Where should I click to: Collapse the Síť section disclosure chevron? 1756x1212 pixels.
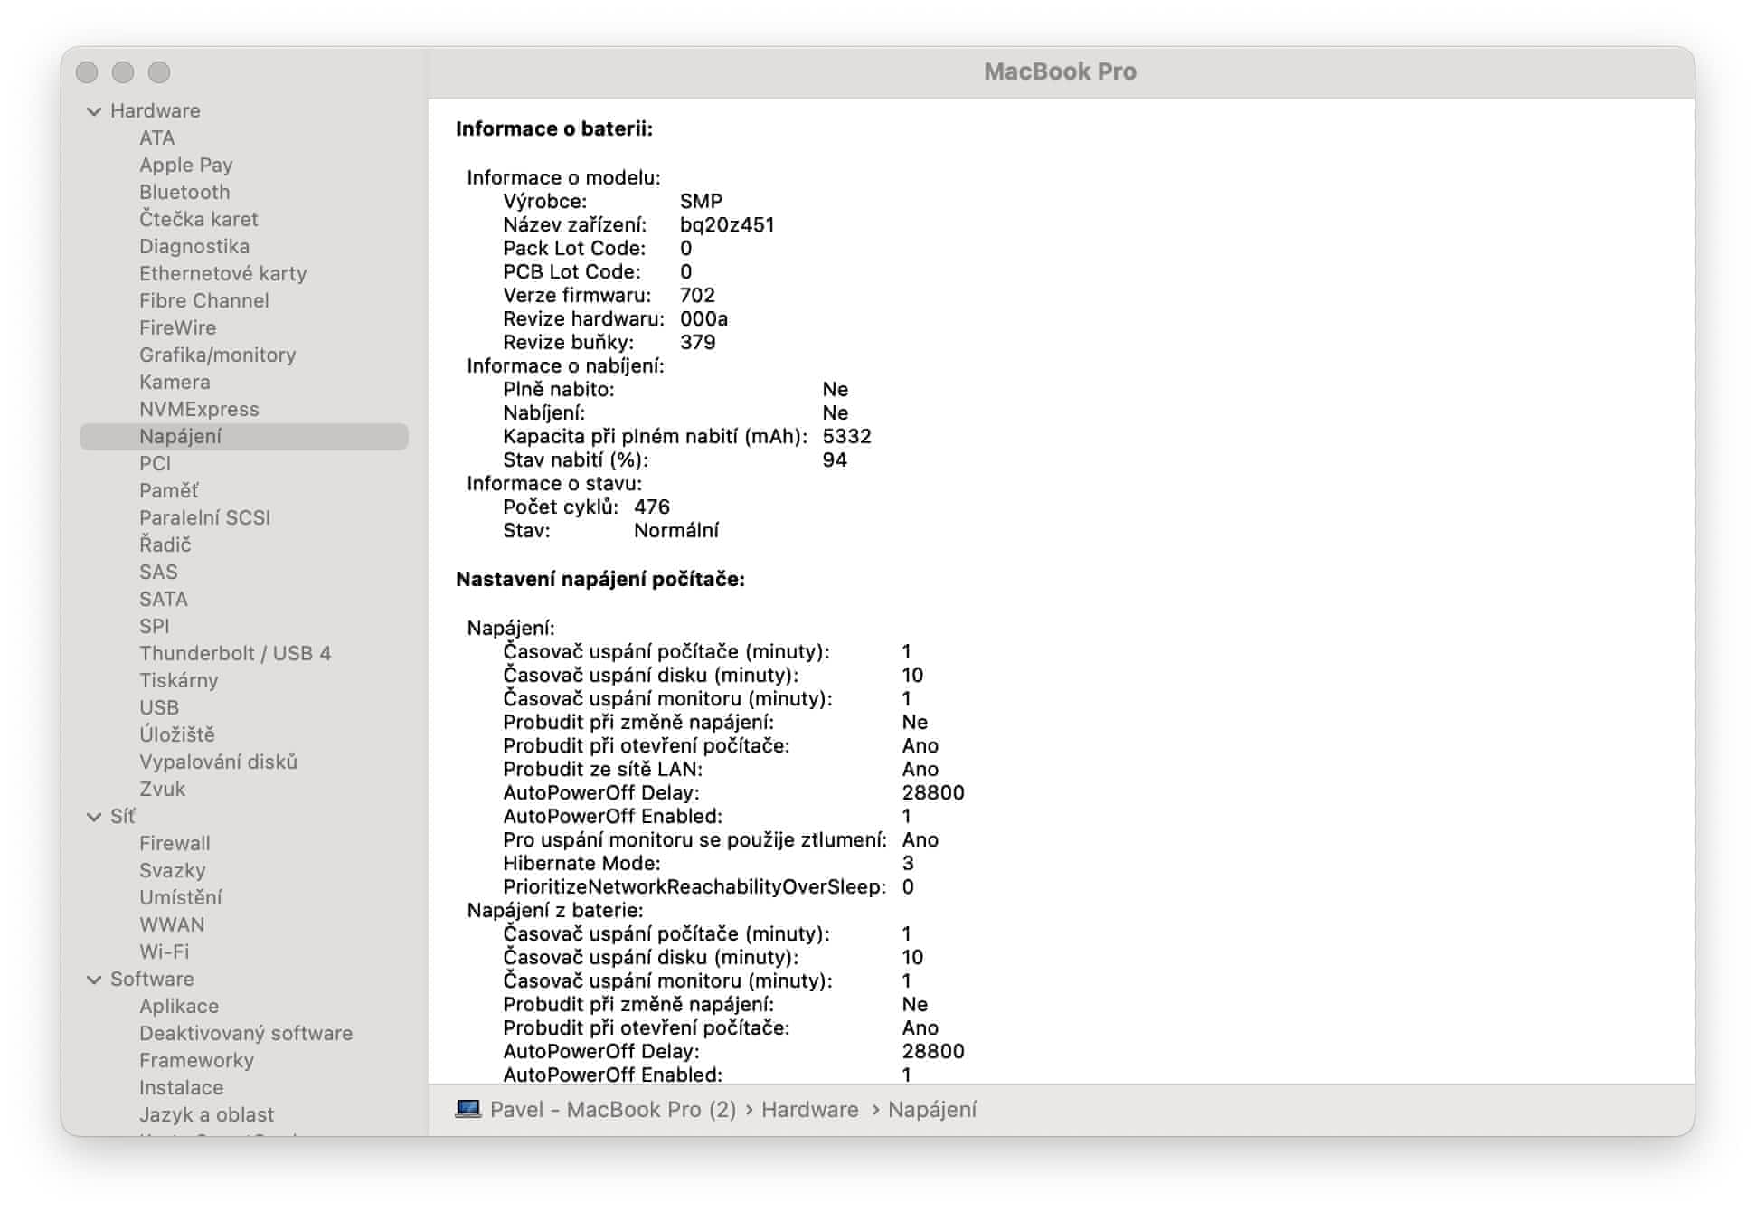coord(94,817)
